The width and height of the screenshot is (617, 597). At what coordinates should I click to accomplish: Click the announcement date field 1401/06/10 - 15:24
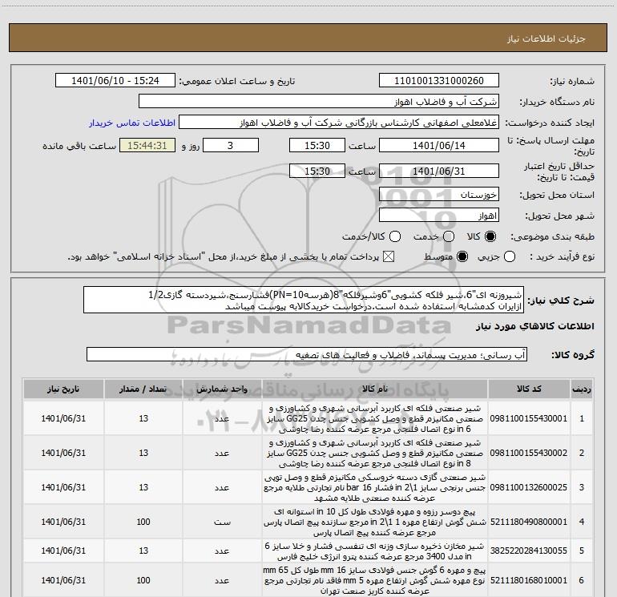(115, 81)
